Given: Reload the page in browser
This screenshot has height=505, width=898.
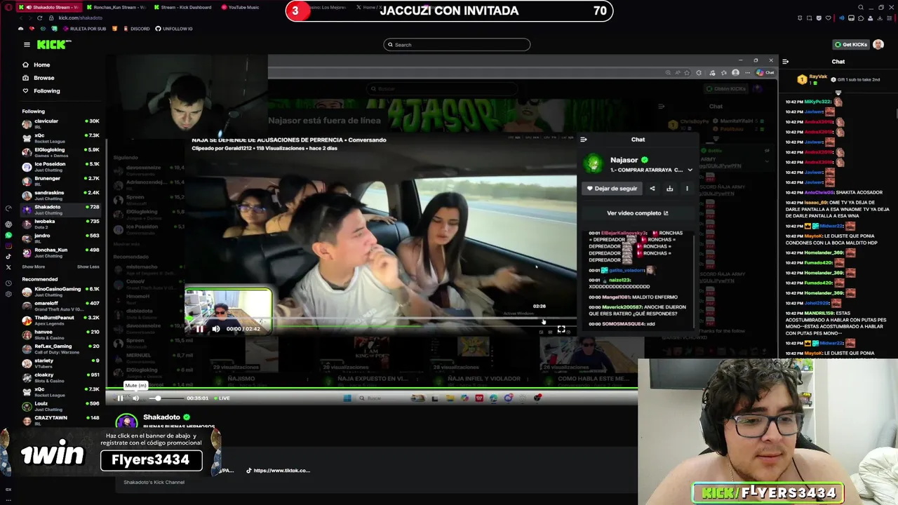Looking at the screenshot, I should [40, 18].
